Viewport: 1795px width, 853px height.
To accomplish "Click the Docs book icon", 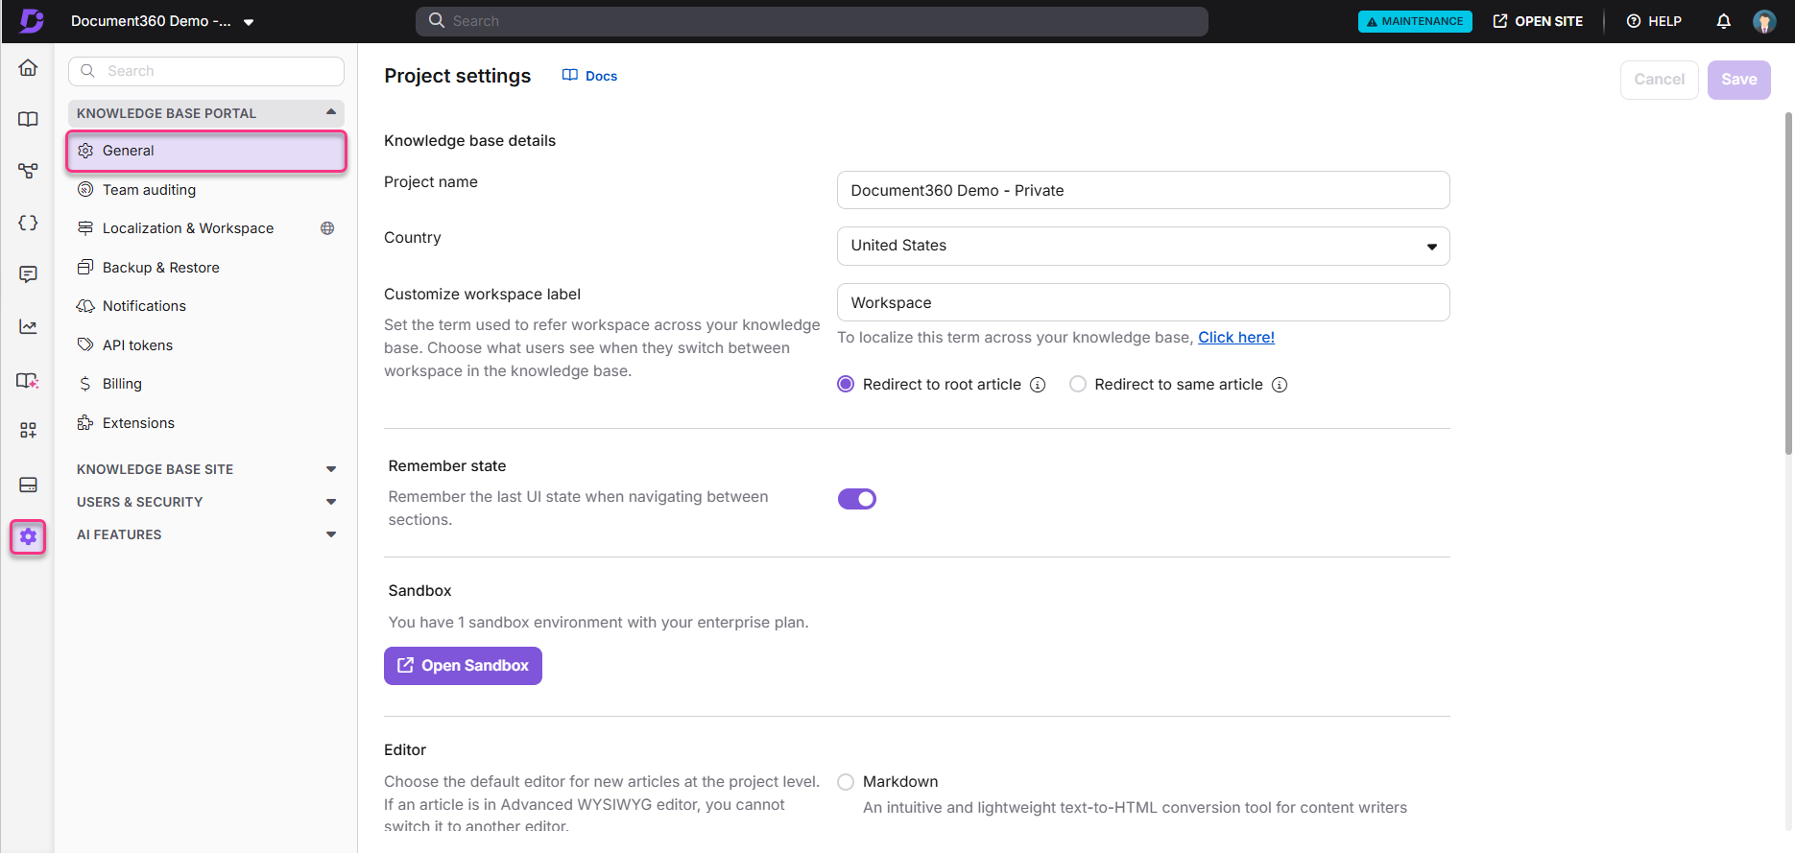I will coord(570,75).
